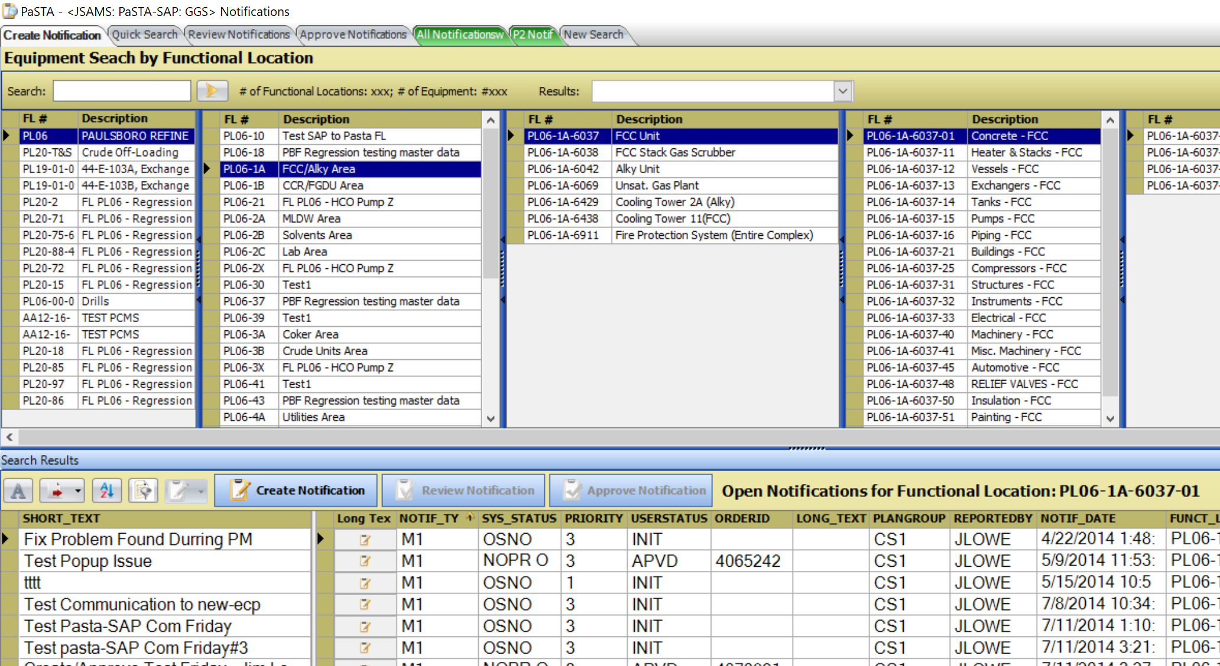Open the Approve Notifications tab

[x=353, y=34]
